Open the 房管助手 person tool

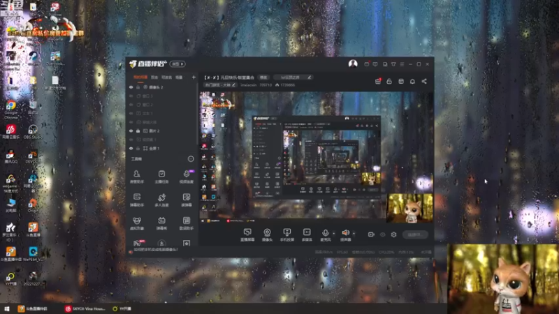point(136,177)
